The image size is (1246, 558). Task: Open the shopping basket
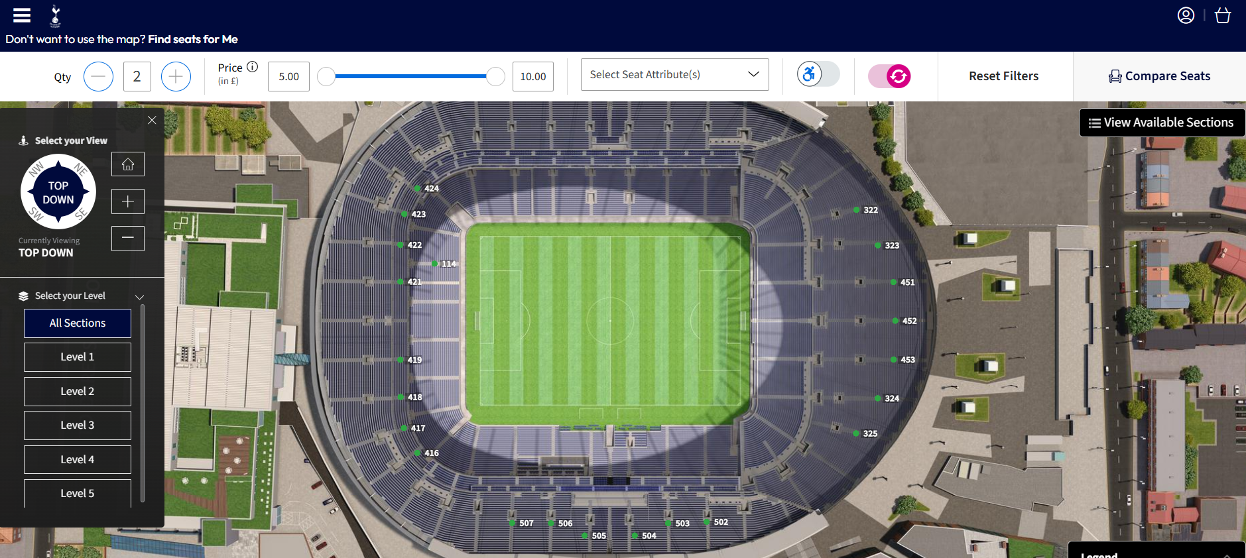pos(1223,15)
